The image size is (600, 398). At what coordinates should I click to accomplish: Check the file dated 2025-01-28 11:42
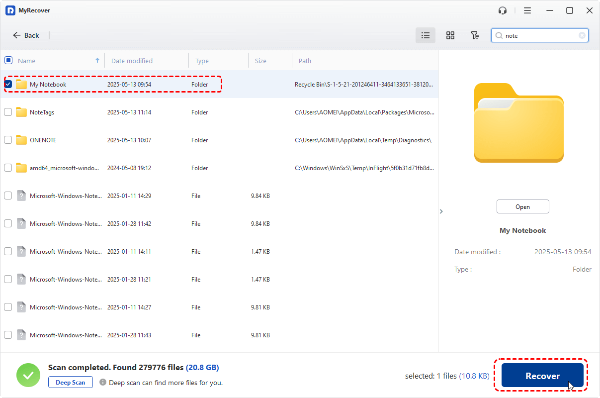8,223
